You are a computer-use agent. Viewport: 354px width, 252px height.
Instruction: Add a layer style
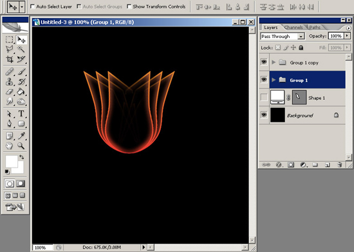click(279, 165)
